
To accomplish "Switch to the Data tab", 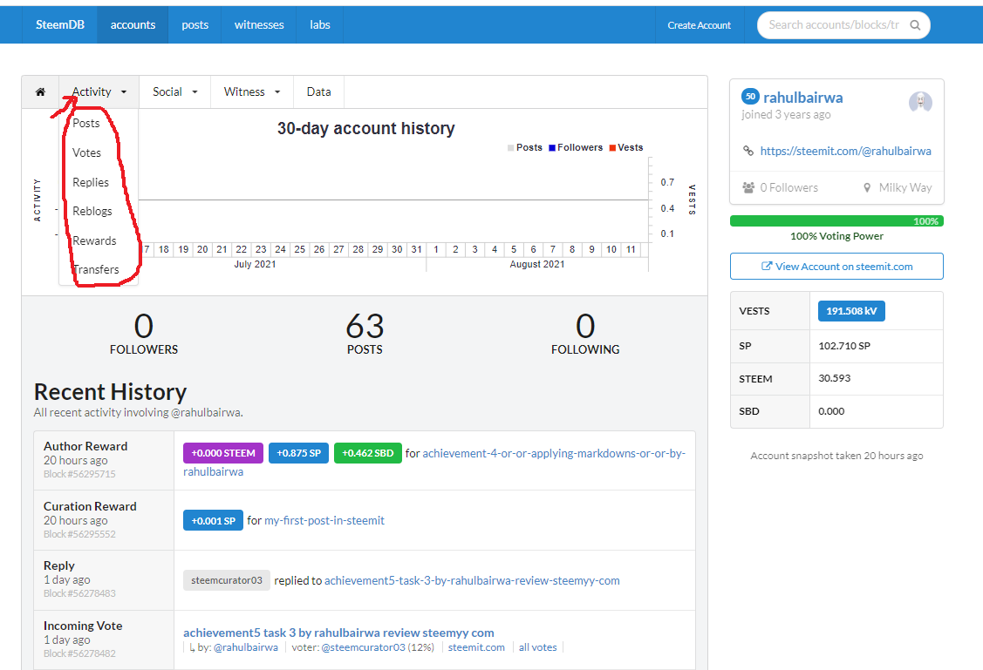I will coord(318,92).
